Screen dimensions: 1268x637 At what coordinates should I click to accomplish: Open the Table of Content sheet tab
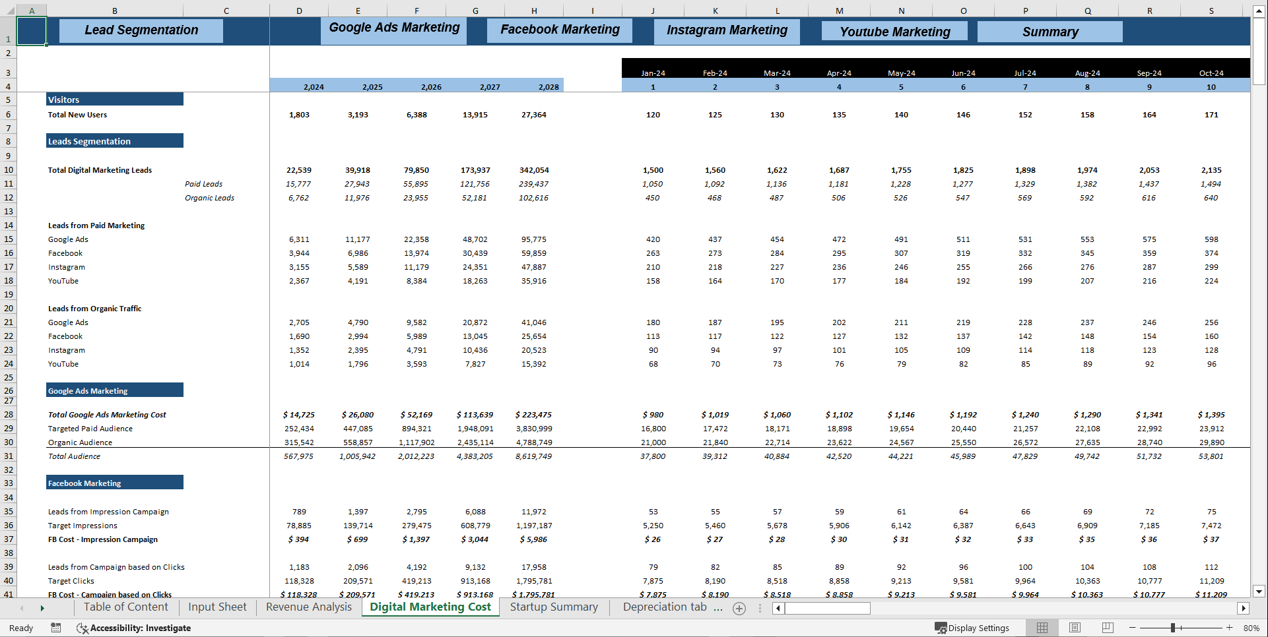pos(125,607)
